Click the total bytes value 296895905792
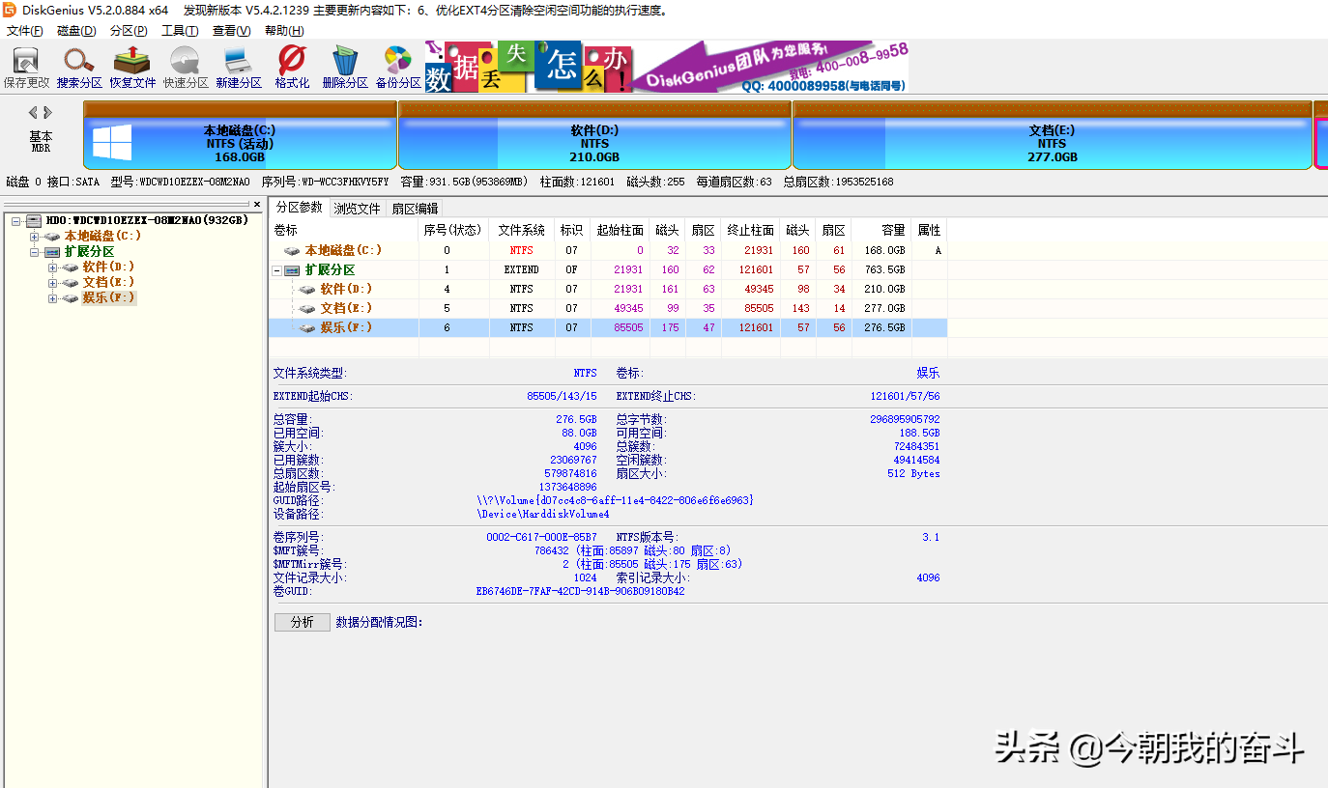1328x788 pixels. pyautogui.click(x=905, y=419)
